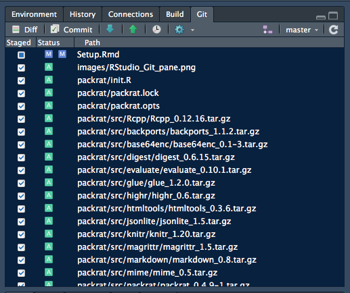Open the commit history clock icon
Image resolution: width=350 pixels, height=293 pixels.
pyautogui.click(x=156, y=30)
